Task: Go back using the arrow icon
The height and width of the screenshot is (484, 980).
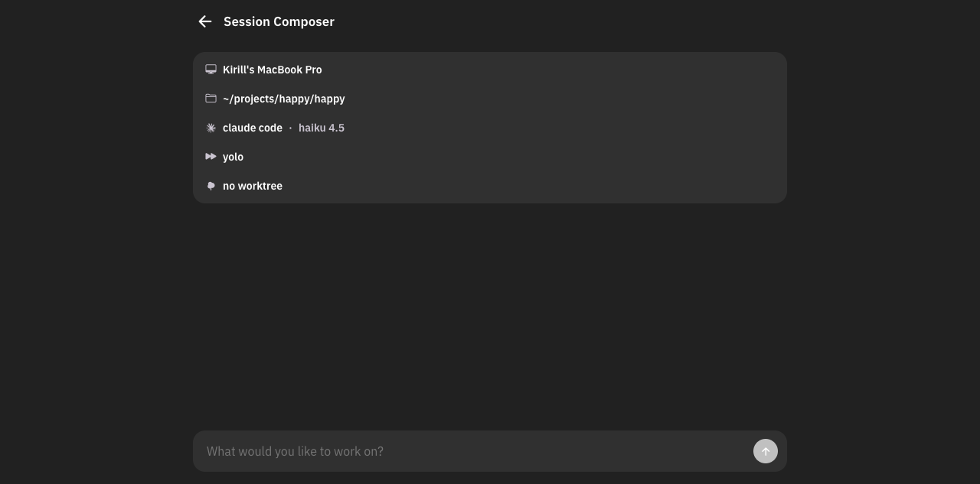Action: coord(204,21)
